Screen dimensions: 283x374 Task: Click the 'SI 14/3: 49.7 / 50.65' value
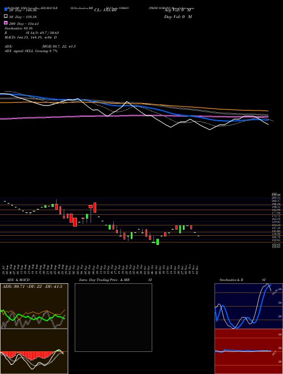pyautogui.click(x=42, y=33)
